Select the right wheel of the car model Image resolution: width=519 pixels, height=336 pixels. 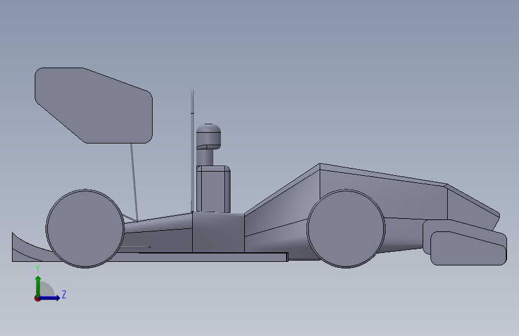pos(346,228)
